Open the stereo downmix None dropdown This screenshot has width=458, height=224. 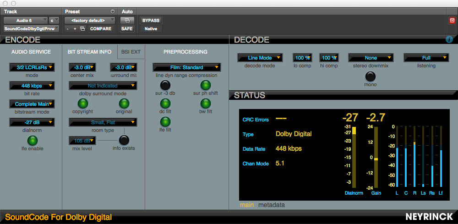[371, 58]
